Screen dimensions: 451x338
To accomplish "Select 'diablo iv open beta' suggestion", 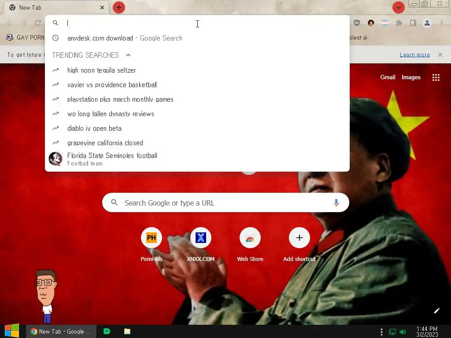I will 197,128.
